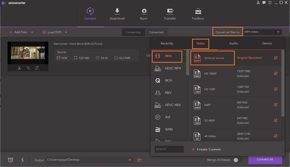Click the scissors trim icon under the thumbnail
Screen dimensions: 290x167
(x=19, y=68)
